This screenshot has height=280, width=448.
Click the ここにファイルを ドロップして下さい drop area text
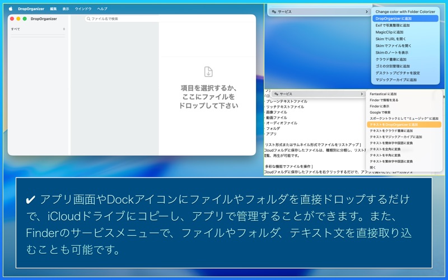click(208, 101)
